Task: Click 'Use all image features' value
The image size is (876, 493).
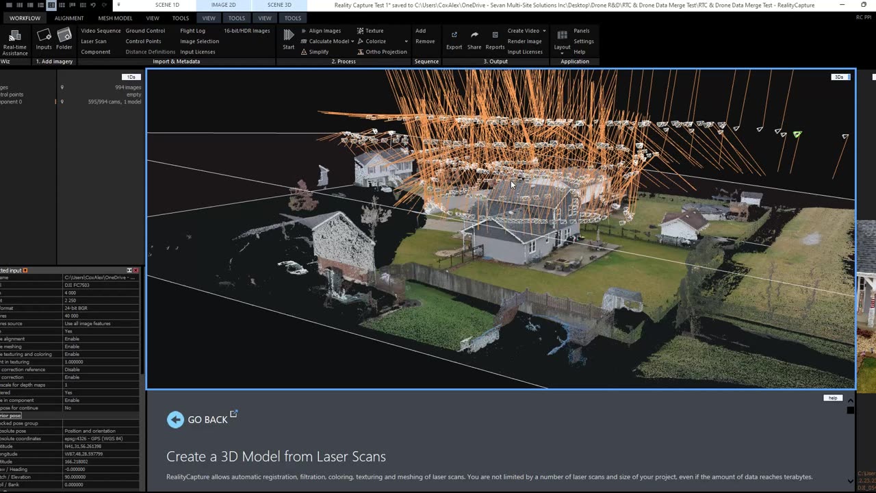Action: pos(88,323)
